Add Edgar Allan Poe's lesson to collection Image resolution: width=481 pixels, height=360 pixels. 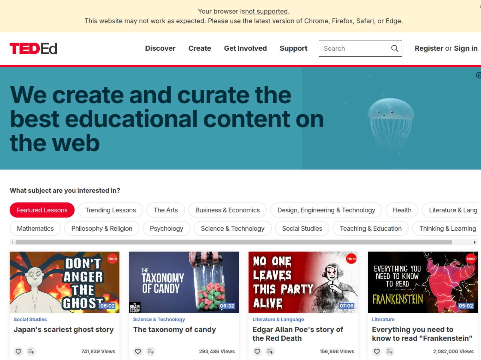click(270, 351)
